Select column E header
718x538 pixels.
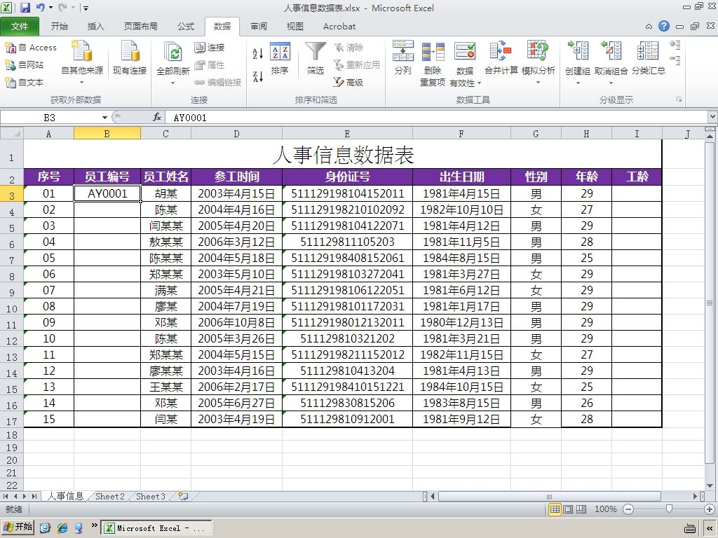pyautogui.click(x=347, y=134)
